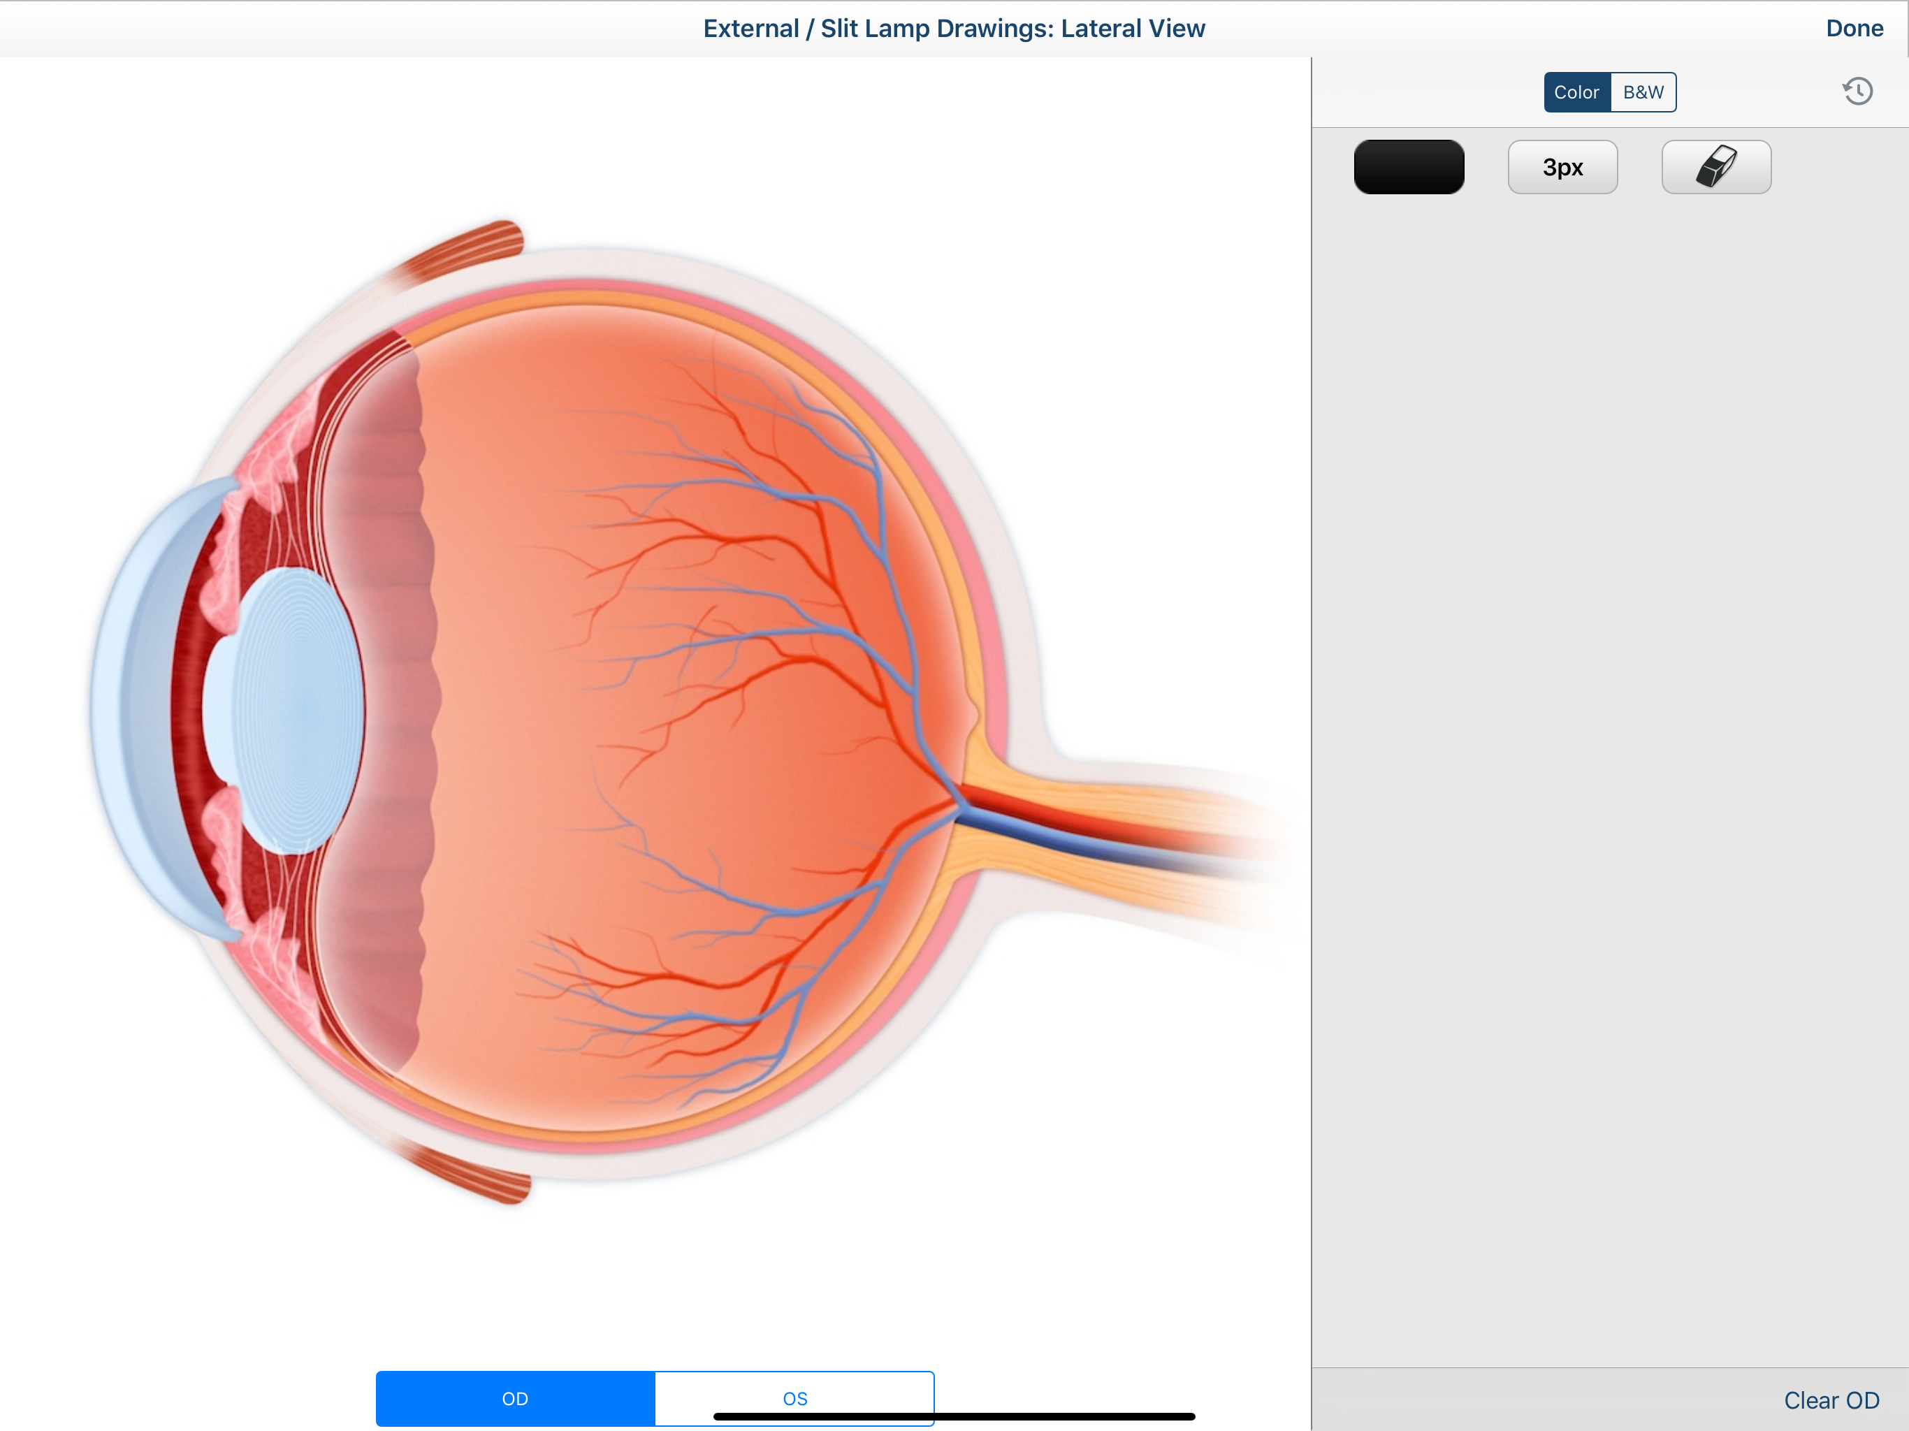Viewport: 1909px width, 1431px height.
Task: Open the black pen color swatch
Action: [1409, 166]
